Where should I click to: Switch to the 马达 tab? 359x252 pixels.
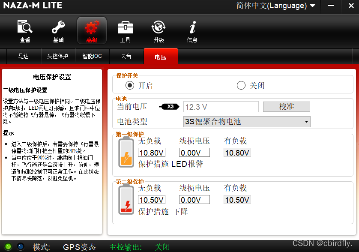pyautogui.click(x=24, y=56)
